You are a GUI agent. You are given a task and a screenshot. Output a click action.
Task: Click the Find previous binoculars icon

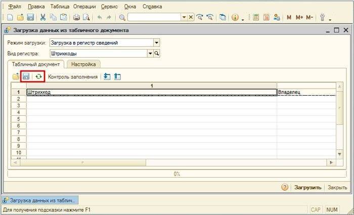point(210,17)
